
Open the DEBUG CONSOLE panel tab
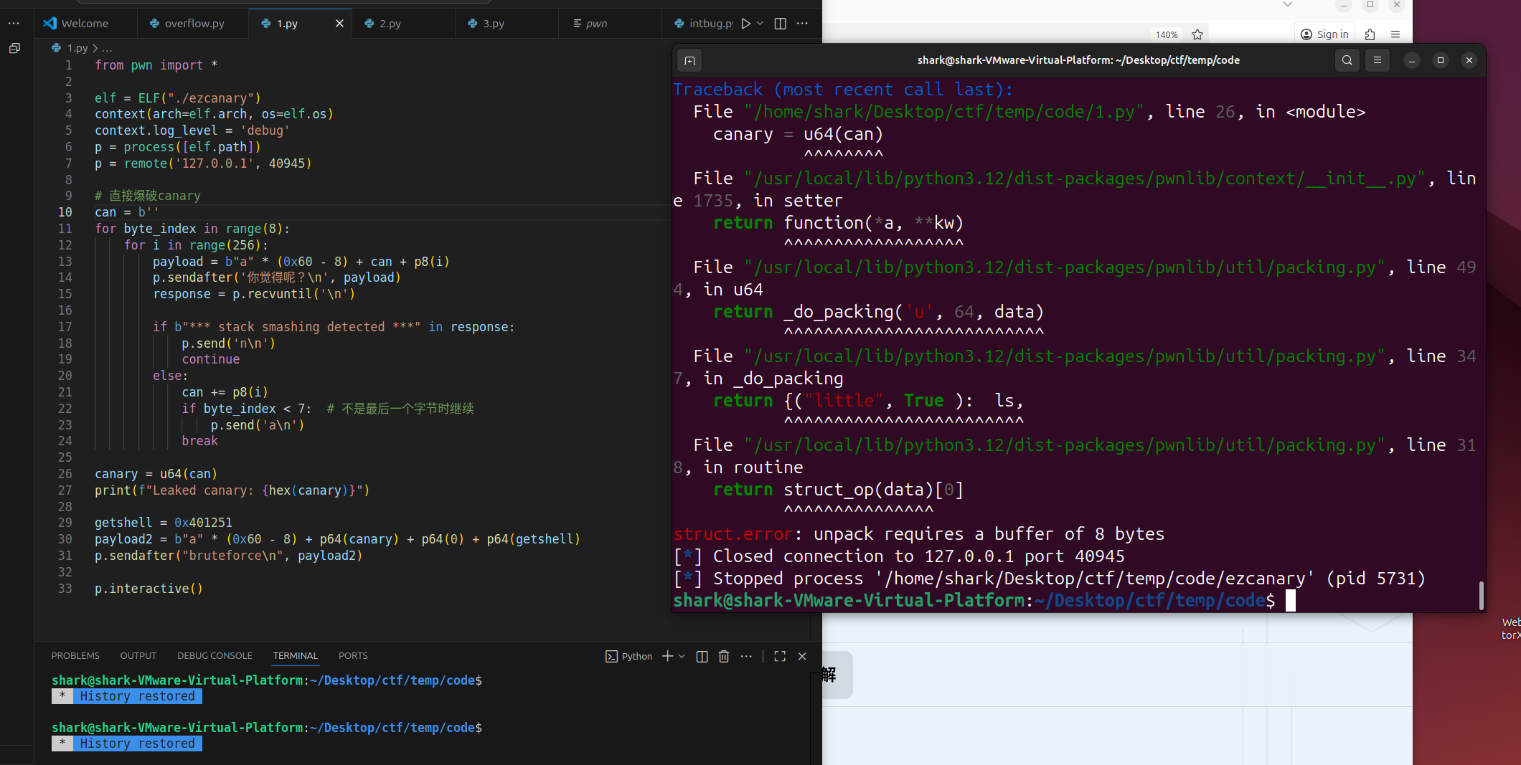point(215,655)
